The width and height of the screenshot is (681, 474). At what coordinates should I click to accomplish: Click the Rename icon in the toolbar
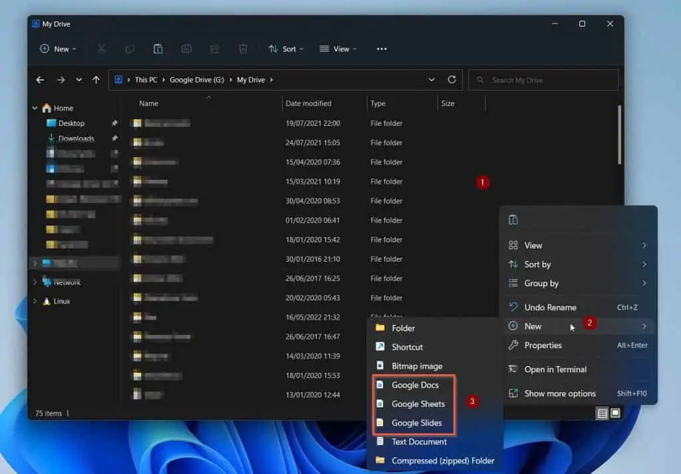tap(186, 49)
